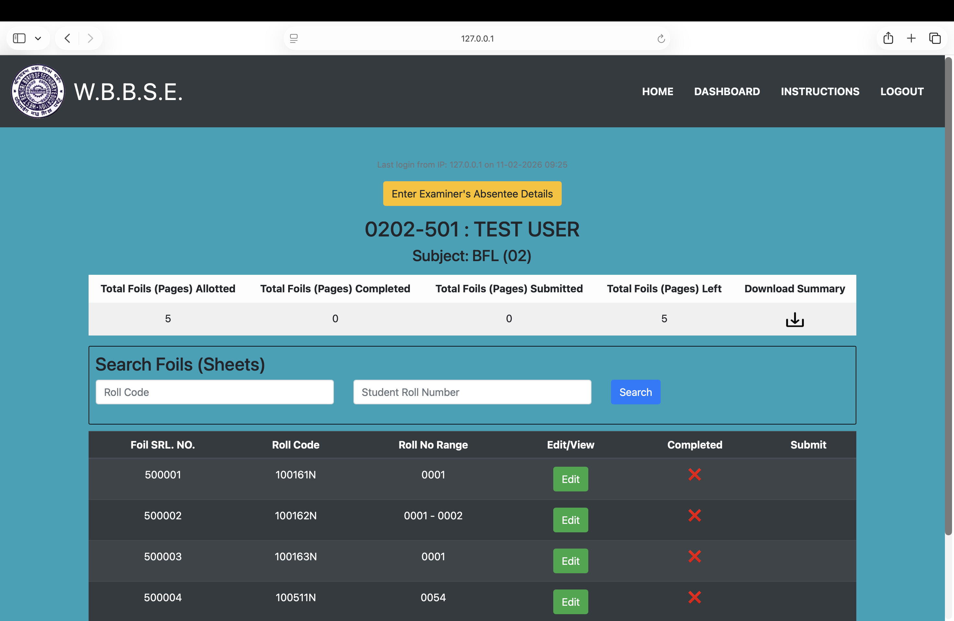Show tab overview icon
The image size is (954, 621).
(x=935, y=39)
